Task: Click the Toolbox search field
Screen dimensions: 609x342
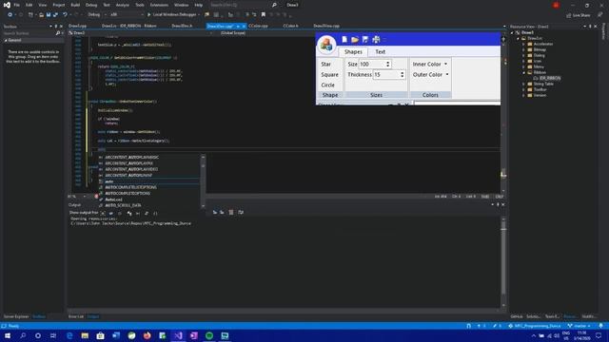Action: 31,33
